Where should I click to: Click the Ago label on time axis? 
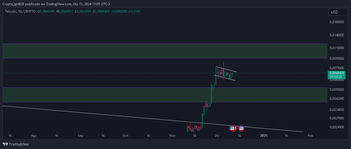point(34,135)
